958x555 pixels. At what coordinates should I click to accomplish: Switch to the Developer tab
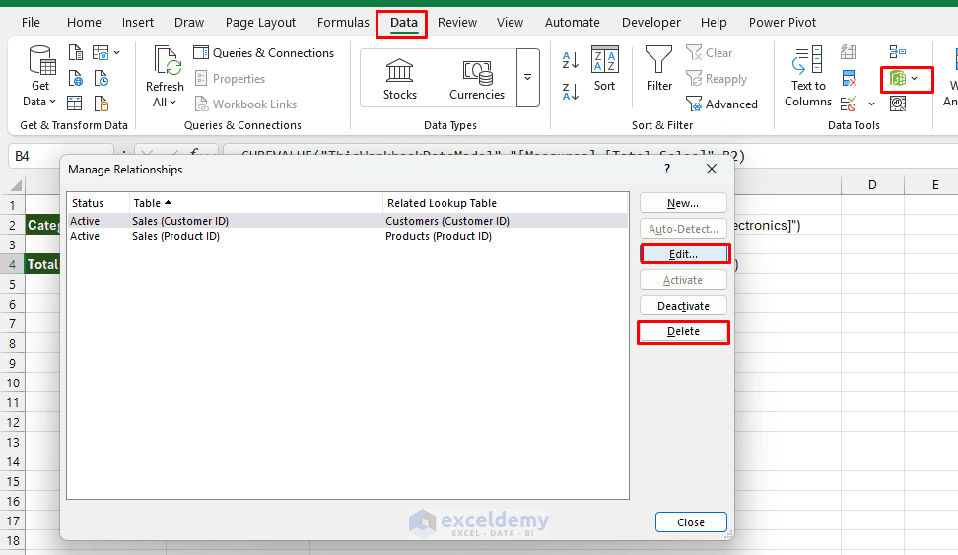pyautogui.click(x=650, y=23)
